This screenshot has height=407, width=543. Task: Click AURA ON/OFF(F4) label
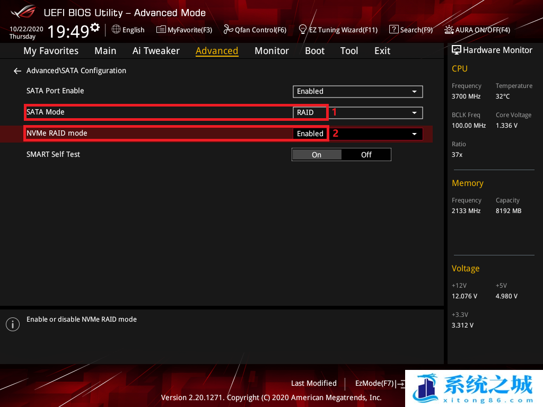(x=483, y=30)
